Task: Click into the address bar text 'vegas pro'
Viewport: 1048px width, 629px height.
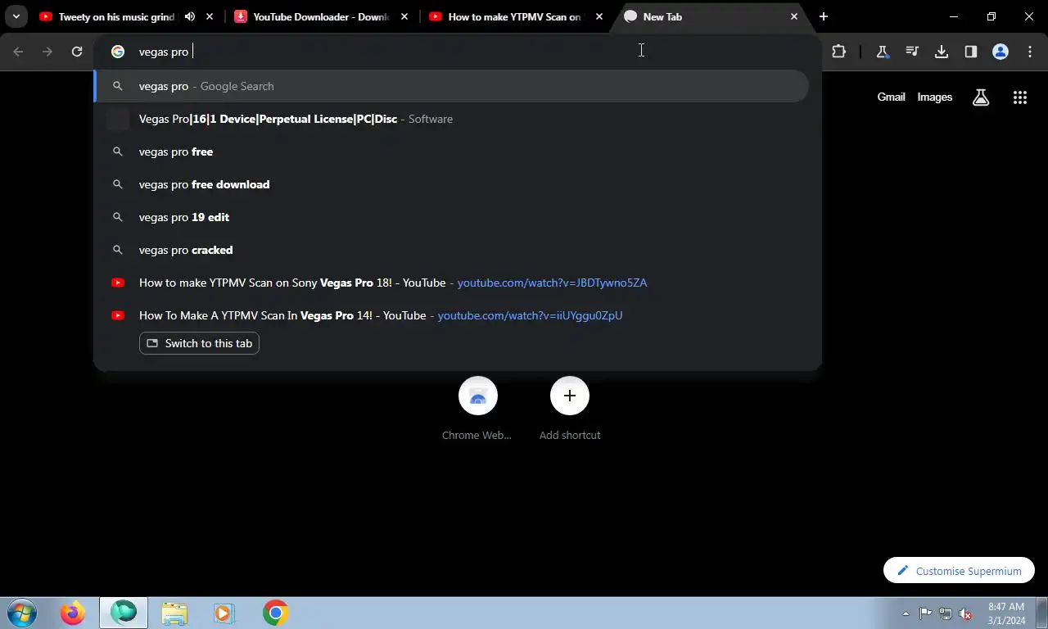Action: 164,52
